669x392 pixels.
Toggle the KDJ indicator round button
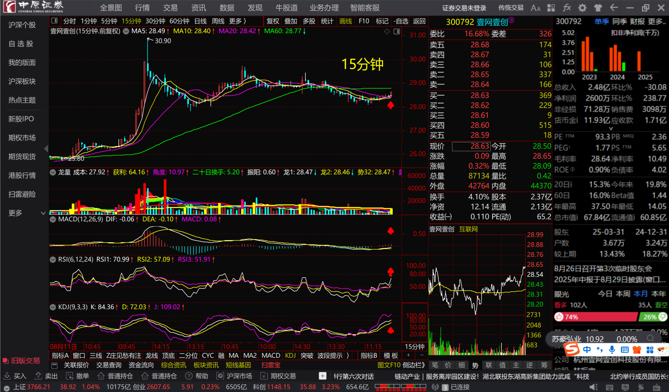[x=53, y=307]
